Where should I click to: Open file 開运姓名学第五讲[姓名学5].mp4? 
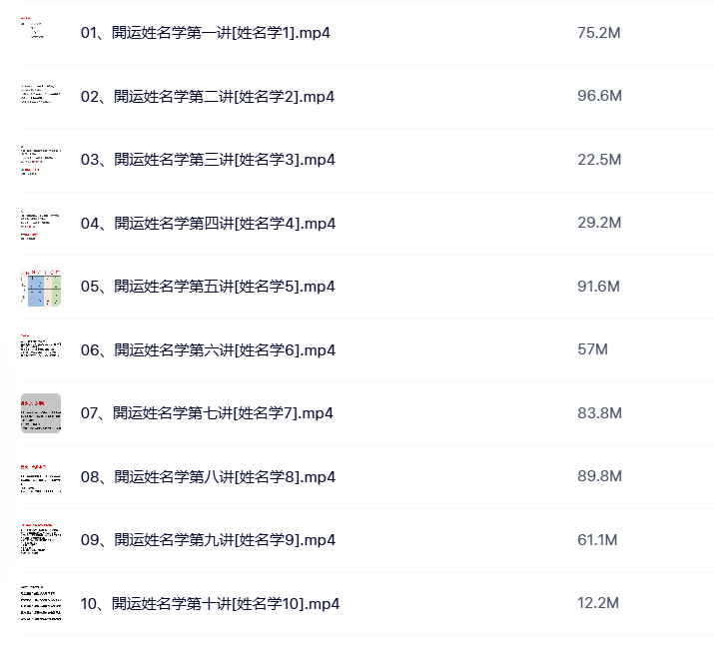(208, 287)
